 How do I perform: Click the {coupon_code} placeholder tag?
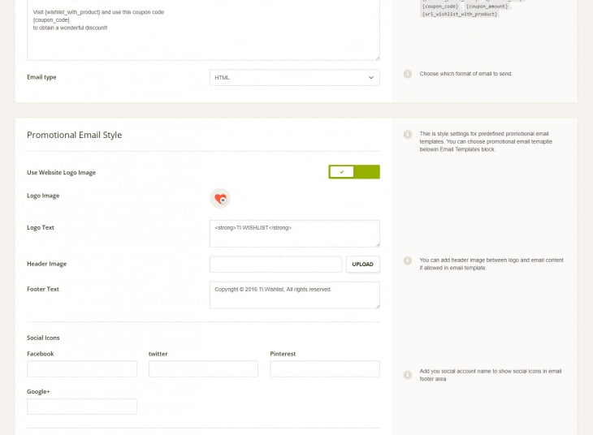coord(440,6)
